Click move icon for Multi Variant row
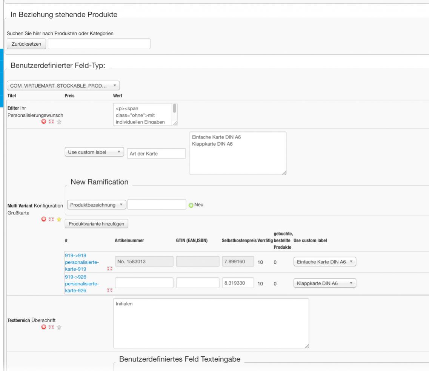This screenshot has height=371, width=429. [x=51, y=219]
